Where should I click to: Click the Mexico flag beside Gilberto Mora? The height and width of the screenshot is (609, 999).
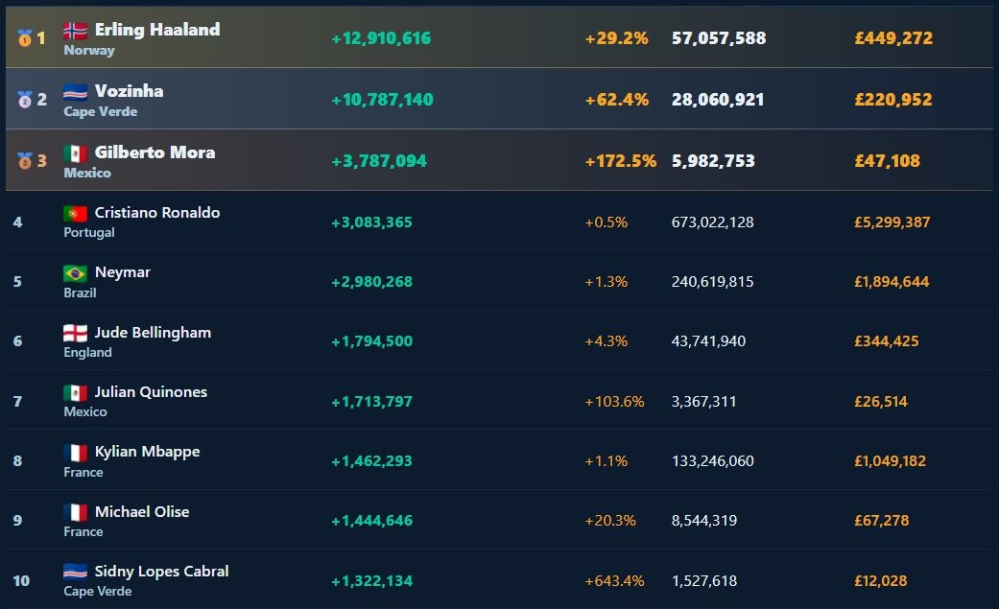[x=75, y=152]
